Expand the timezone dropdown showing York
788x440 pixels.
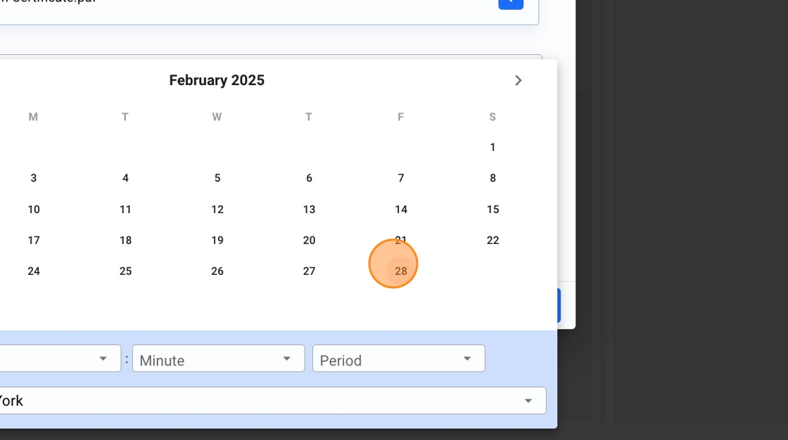pos(528,401)
